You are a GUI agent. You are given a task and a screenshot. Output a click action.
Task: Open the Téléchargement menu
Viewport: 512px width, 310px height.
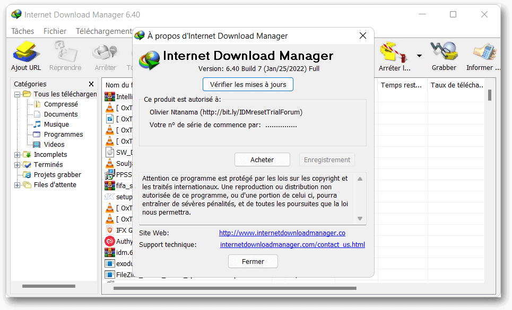click(104, 31)
